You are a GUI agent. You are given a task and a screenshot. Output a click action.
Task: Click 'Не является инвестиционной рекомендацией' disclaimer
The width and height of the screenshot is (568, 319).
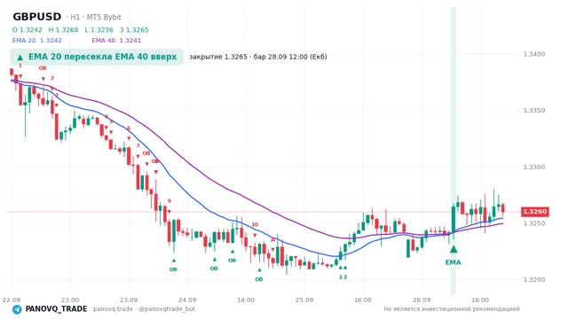click(452, 309)
